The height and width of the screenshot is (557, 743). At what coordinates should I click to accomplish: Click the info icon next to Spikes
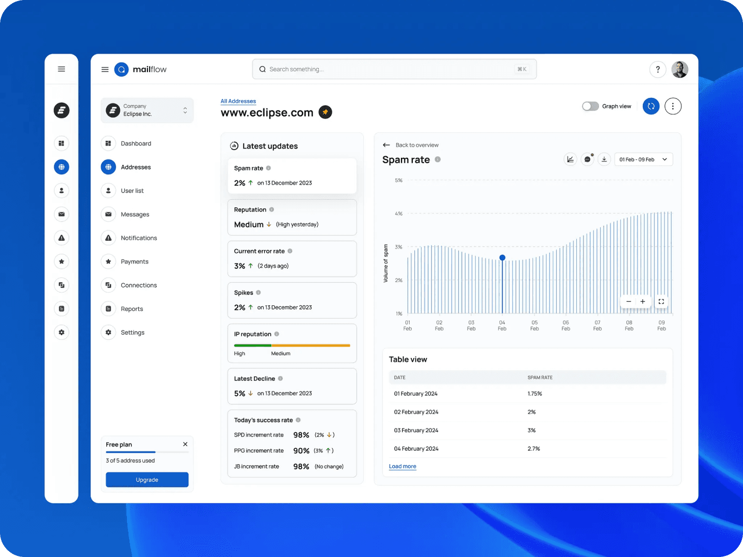[x=259, y=292]
